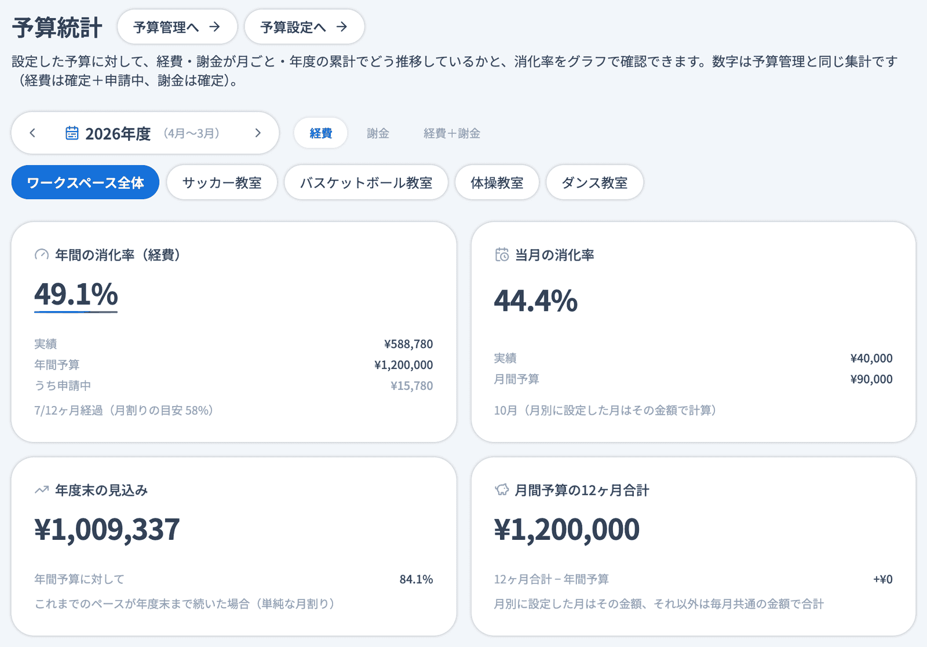Go to previous fiscal year with left chevron
The image size is (927, 647).
(32, 133)
